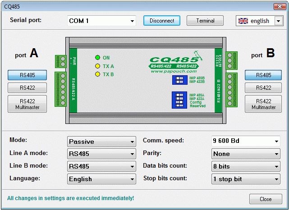Click the 'port A' heading
Image resolution: width=289 pixels, height=210 pixels.
click(x=27, y=54)
